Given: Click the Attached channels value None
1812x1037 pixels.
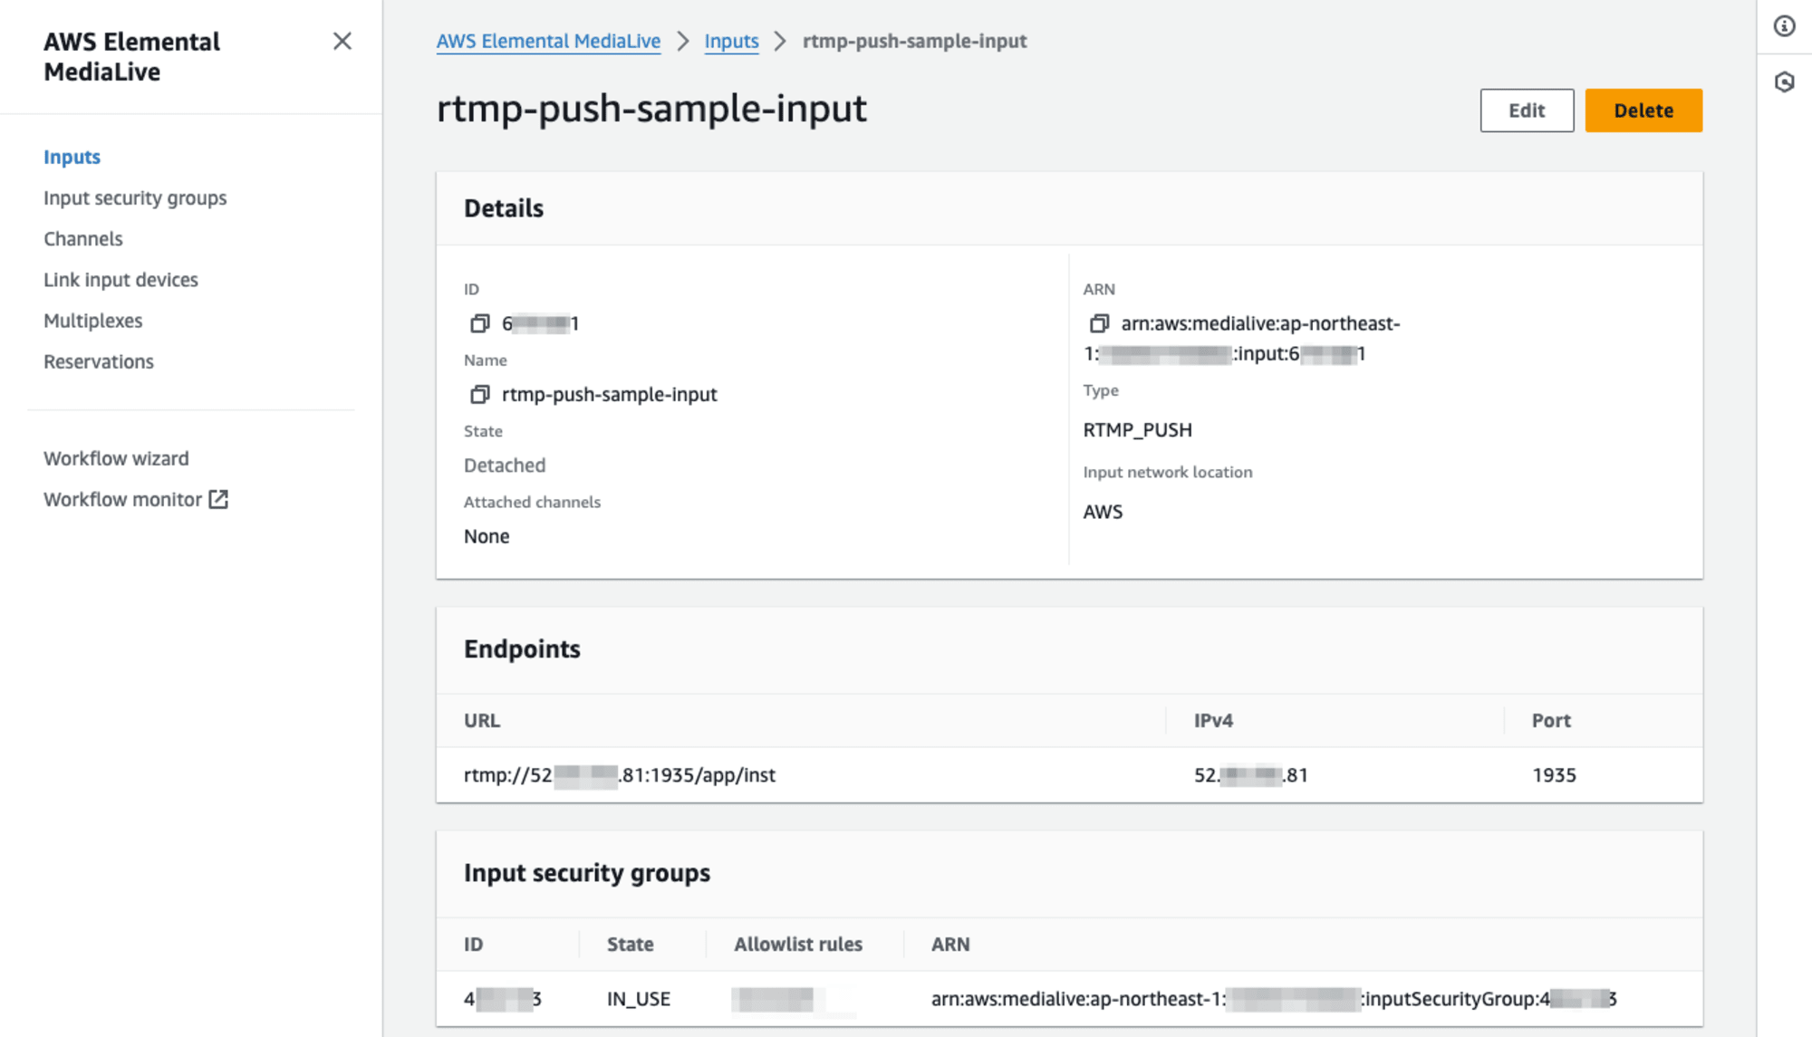Looking at the screenshot, I should pos(487,536).
